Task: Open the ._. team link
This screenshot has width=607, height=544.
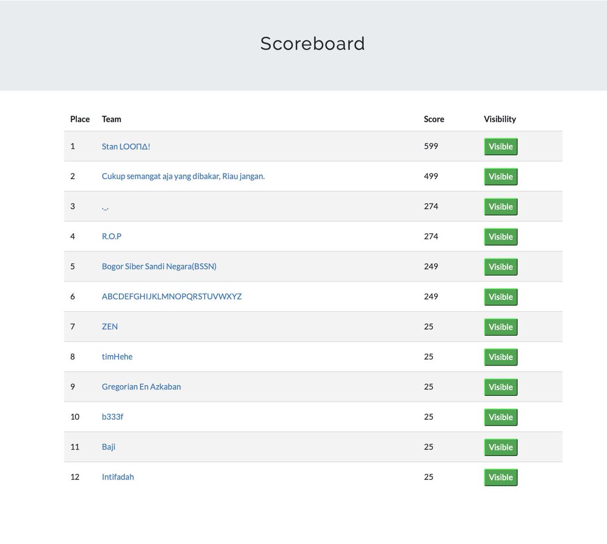Action: 105,207
